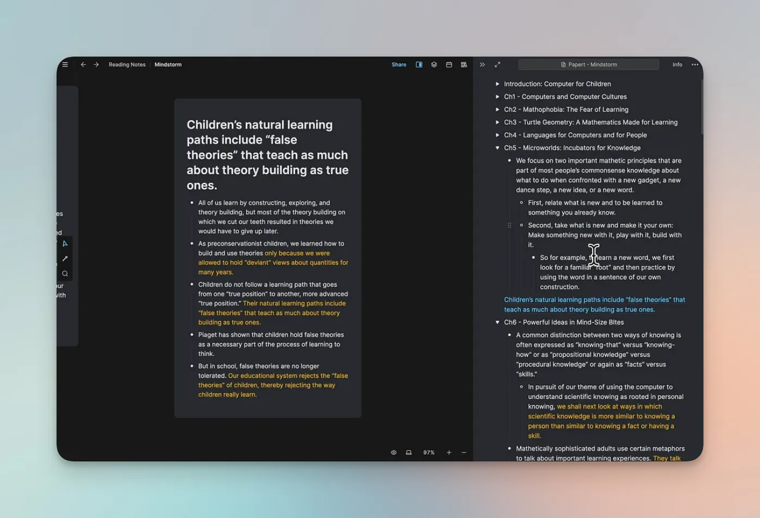
Task: Go forward with the right arrow
Action: (x=96, y=65)
